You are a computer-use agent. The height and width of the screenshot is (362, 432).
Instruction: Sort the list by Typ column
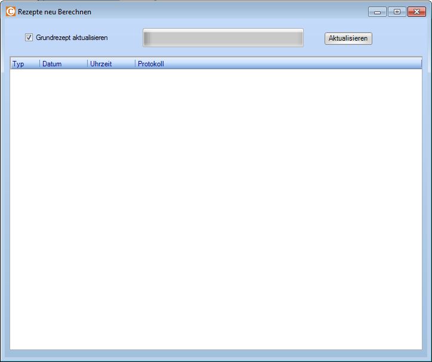tap(19, 64)
